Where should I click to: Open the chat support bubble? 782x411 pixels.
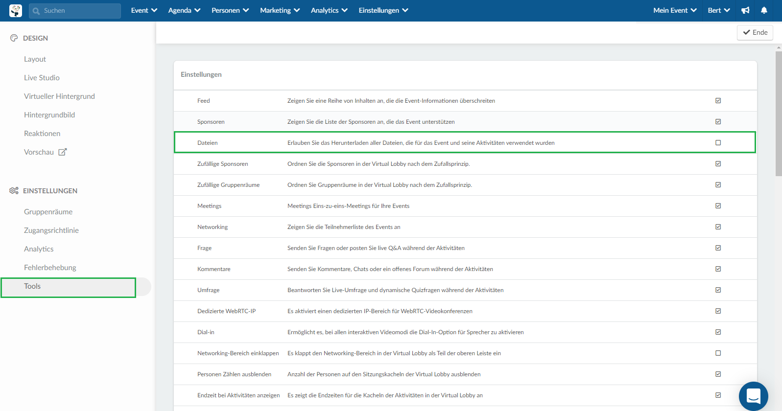pos(753,396)
